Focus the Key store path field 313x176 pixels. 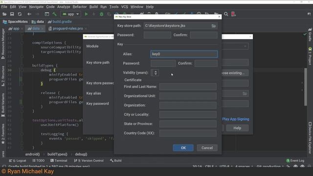[x=180, y=26]
